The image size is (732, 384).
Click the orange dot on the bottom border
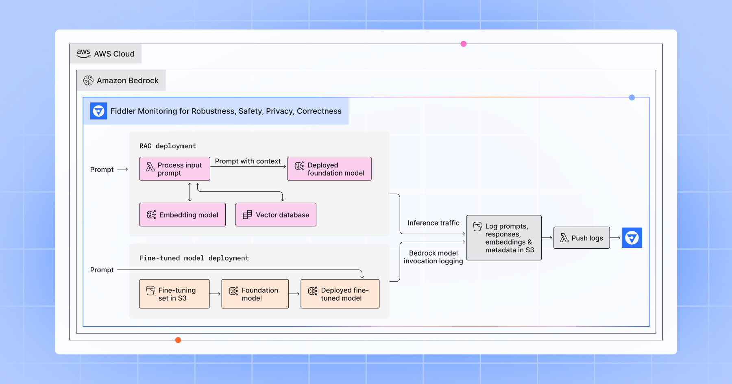click(178, 340)
